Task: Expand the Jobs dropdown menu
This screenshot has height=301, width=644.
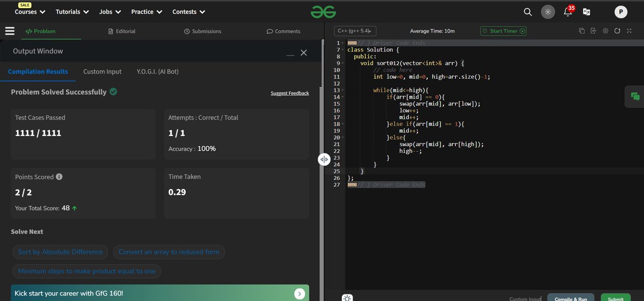Action: point(110,11)
